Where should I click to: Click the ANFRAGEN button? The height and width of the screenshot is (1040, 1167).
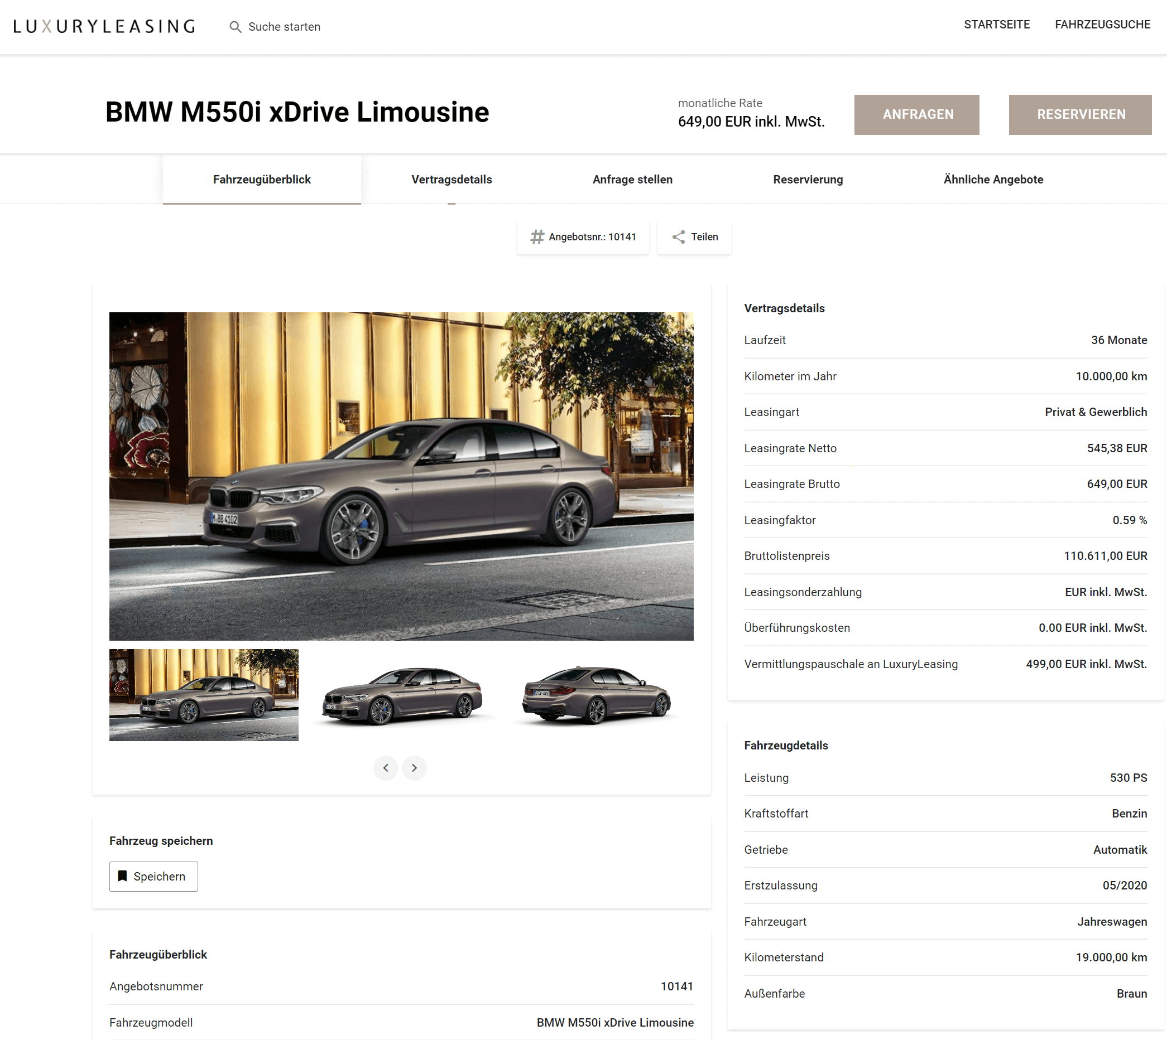(916, 115)
